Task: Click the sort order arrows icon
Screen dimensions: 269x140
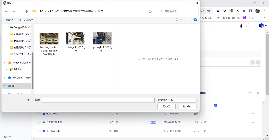Action: point(250,93)
